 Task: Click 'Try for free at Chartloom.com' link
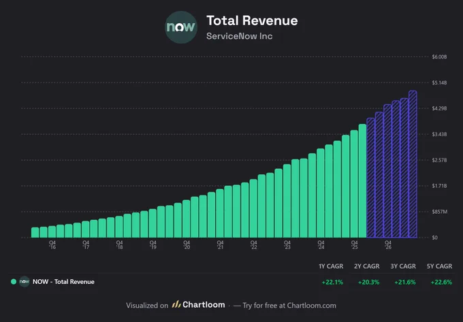coord(289,306)
